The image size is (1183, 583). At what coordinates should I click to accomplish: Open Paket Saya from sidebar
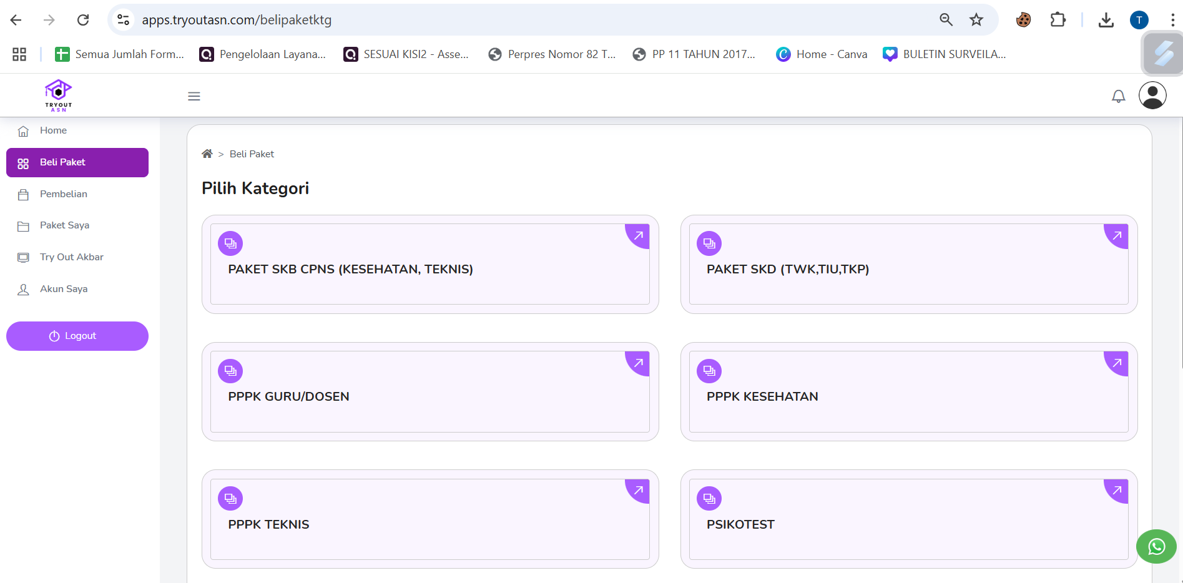[64, 225]
